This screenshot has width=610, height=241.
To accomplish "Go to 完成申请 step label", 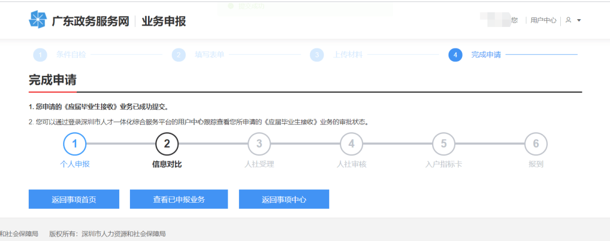I will tap(486, 55).
